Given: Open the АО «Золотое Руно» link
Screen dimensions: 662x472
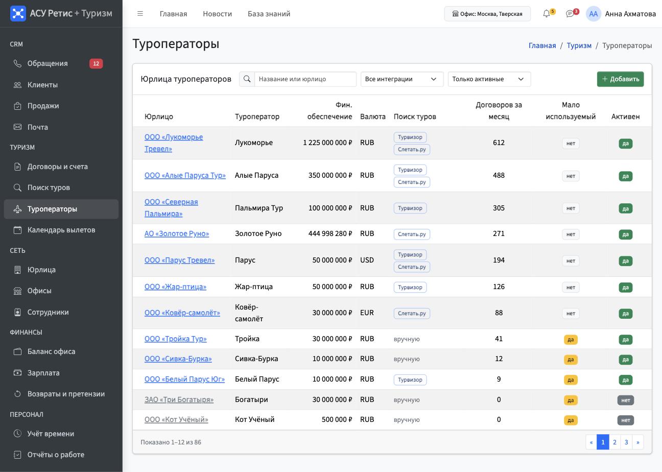Looking at the screenshot, I should [177, 233].
